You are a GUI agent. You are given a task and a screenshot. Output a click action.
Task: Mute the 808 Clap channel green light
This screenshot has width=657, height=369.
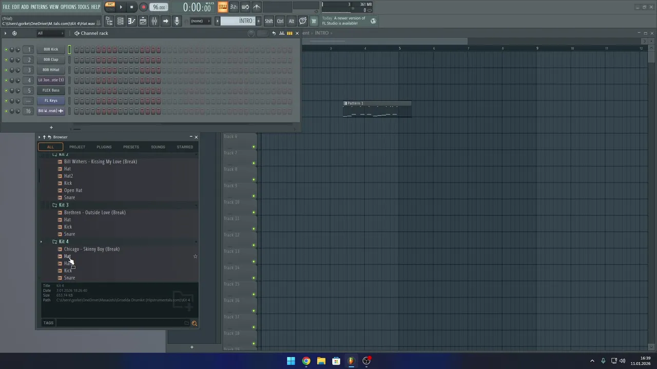point(6,60)
